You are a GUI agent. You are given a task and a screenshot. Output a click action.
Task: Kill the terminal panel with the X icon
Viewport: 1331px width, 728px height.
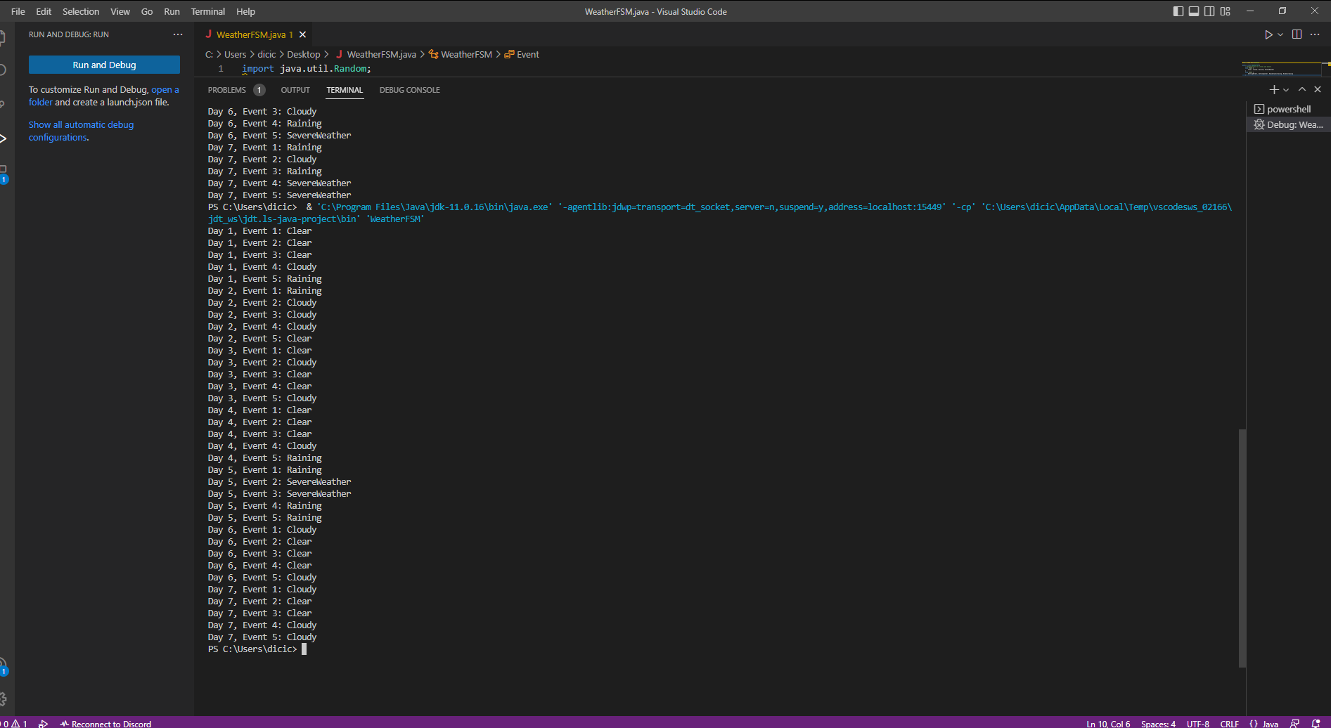pyautogui.click(x=1318, y=89)
